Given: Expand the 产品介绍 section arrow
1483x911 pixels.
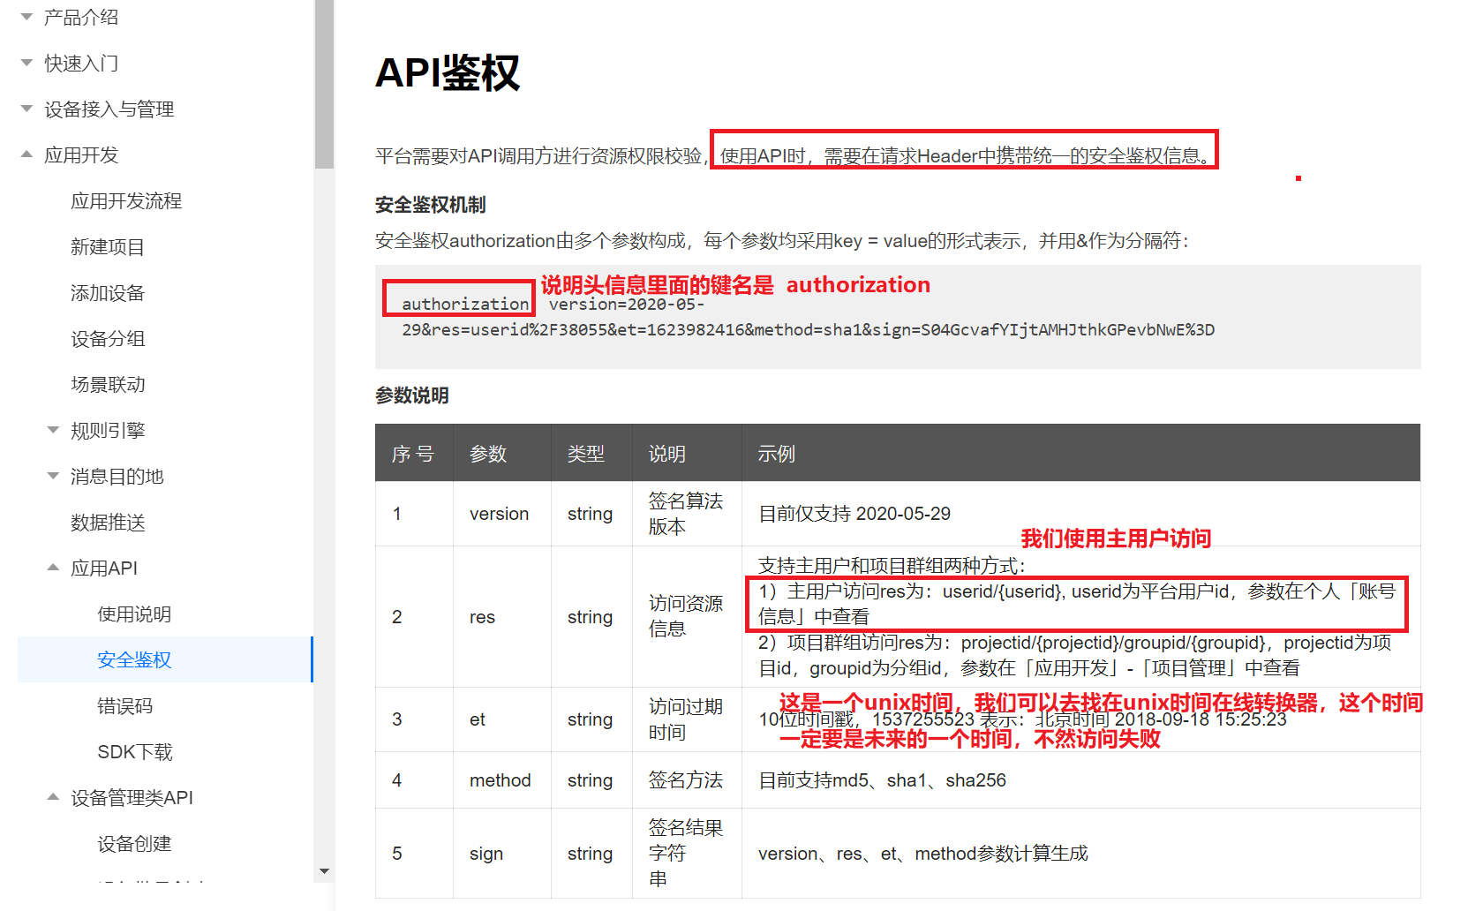Looking at the screenshot, I should tap(26, 17).
